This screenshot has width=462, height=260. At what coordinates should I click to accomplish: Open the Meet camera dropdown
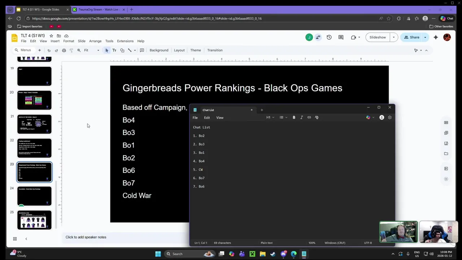[359, 37]
